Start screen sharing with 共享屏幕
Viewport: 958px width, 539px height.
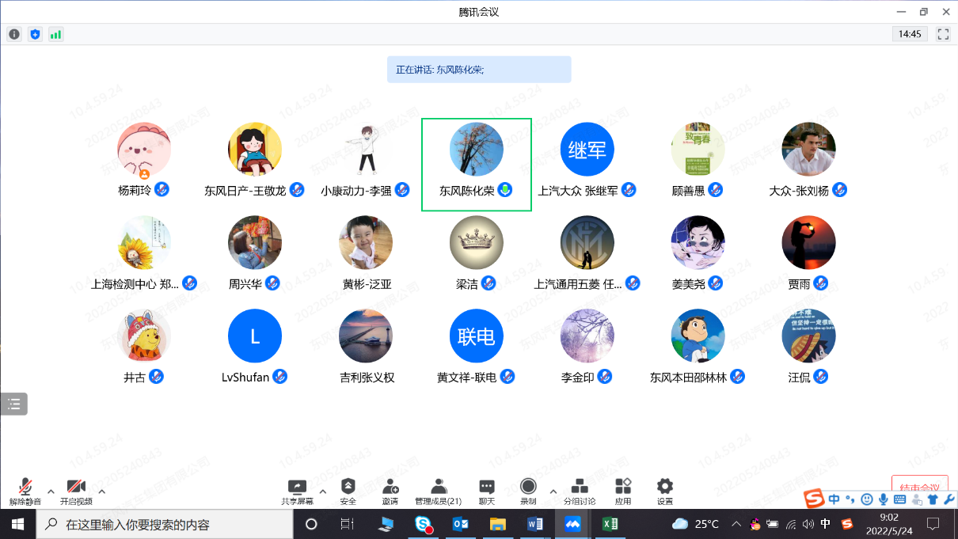[297, 491]
